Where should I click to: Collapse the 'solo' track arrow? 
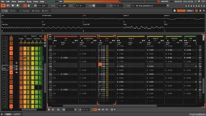click(x=99, y=38)
